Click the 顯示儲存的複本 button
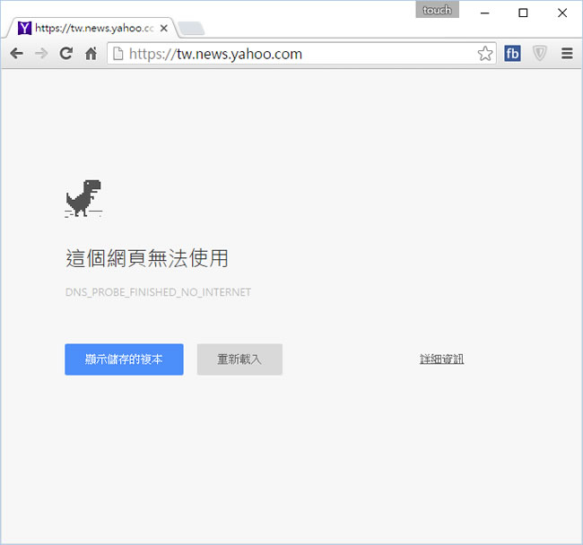583x545 pixels. [124, 359]
